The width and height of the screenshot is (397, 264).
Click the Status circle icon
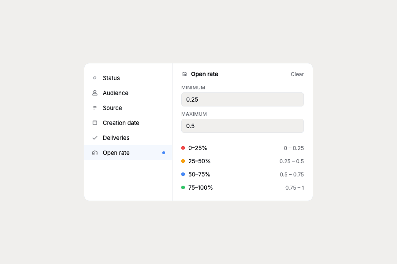95,78
